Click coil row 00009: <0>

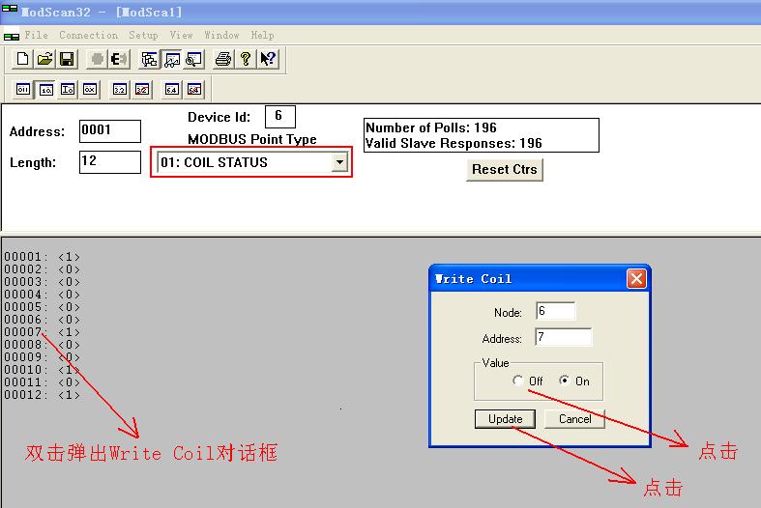tap(42, 357)
